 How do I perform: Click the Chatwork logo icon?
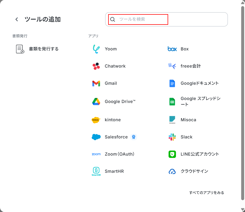pyautogui.click(x=96, y=66)
